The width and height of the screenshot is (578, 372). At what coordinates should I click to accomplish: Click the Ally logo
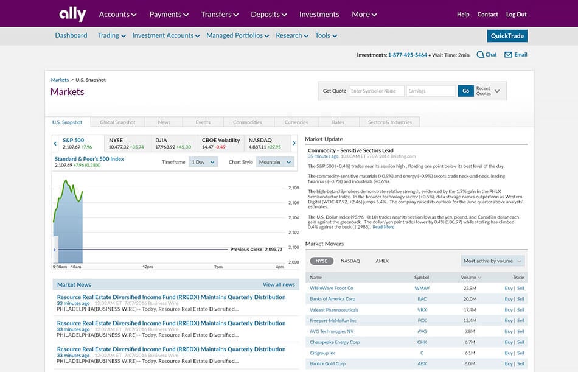[72, 14]
